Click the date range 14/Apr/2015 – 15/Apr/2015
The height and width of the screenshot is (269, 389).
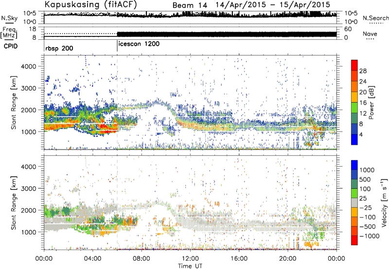pos(273,5)
